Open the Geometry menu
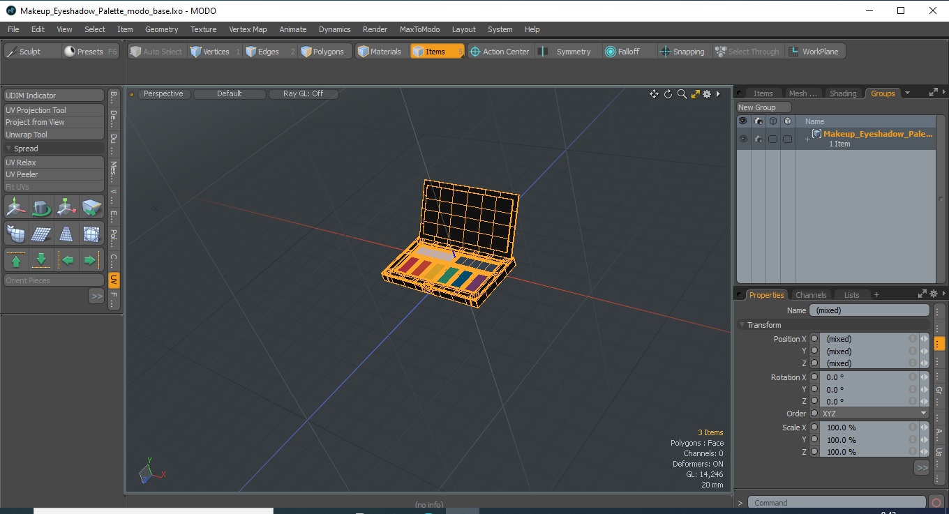 162,29
